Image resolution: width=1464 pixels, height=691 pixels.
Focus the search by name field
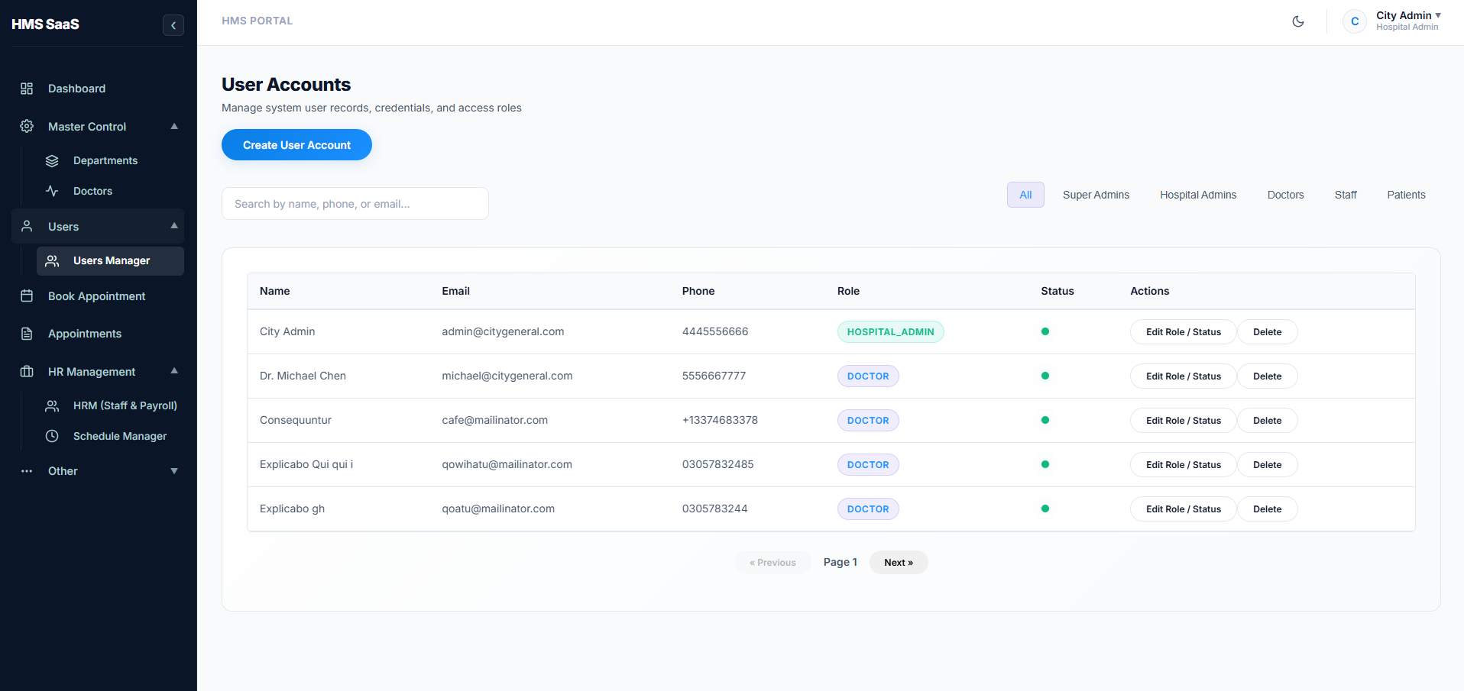[x=355, y=204]
